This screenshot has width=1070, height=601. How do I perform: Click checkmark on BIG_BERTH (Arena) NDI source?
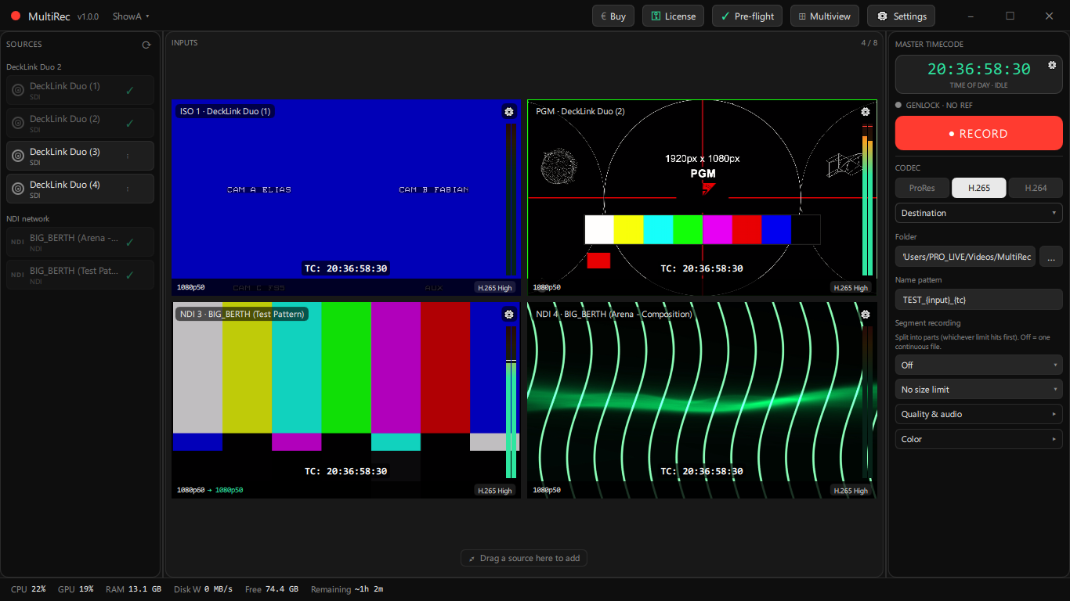click(x=129, y=242)
